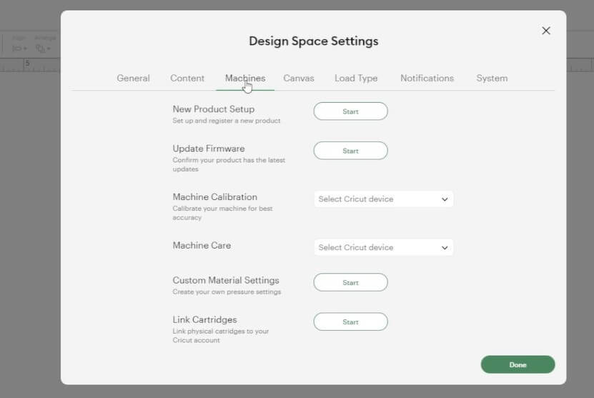The height and width of the screenshot is (398, 594).
Task: Open Machine Care device dropdown
Action: (383, 248)
